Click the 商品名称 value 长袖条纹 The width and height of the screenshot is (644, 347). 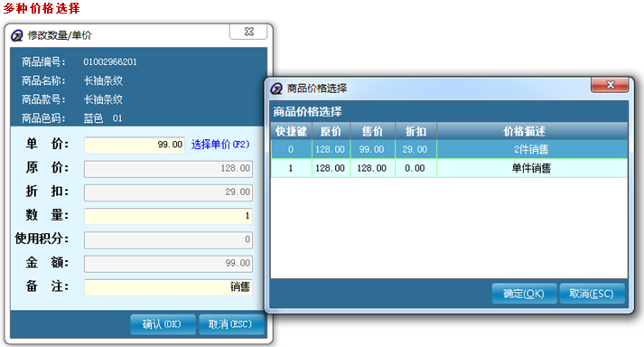point(103,80)
